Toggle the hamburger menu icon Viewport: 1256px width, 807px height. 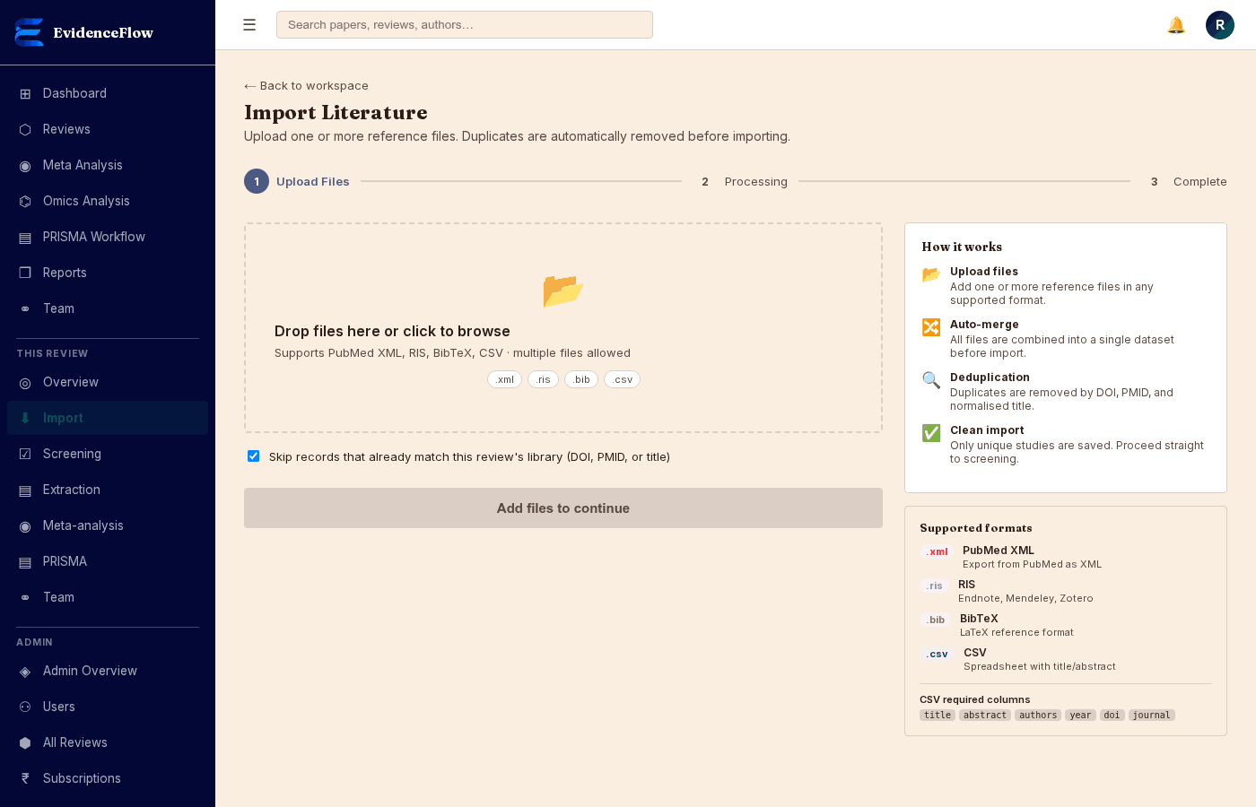[x=249, y=25]
